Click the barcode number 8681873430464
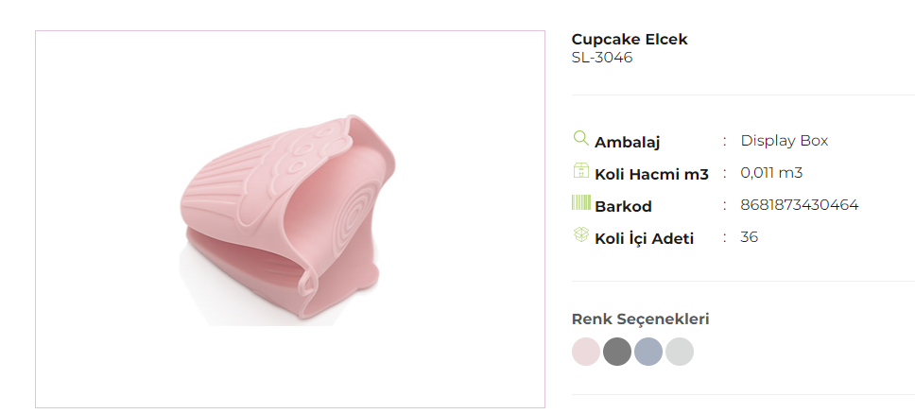 tap(800, 204)
